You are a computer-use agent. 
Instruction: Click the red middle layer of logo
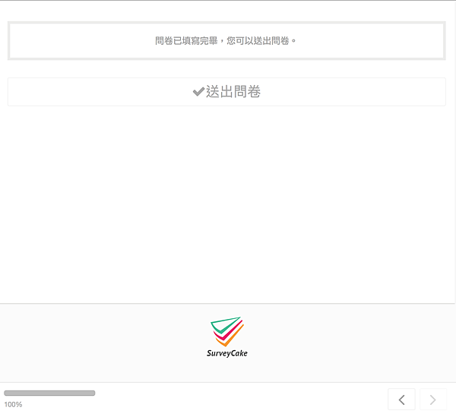click(228, 332)
